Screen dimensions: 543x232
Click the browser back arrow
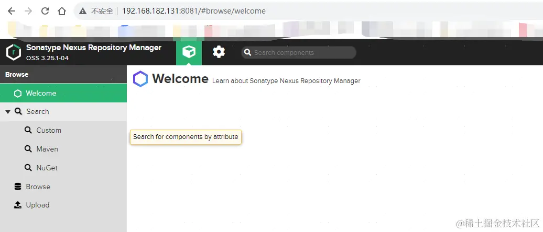click(x=12, y=11)
